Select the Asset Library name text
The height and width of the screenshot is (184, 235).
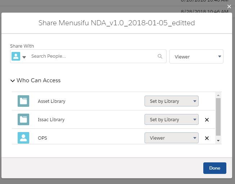click(52, 101)
